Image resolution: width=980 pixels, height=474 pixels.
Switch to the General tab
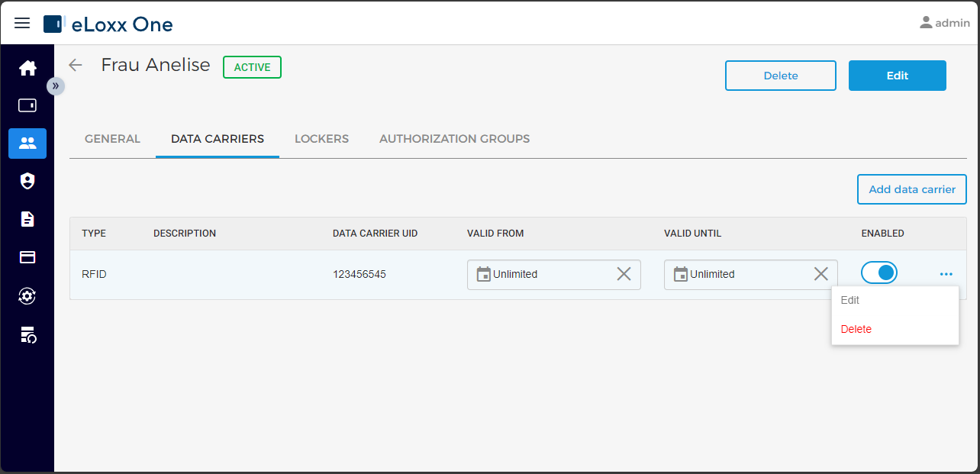click(x=112, y=139)
